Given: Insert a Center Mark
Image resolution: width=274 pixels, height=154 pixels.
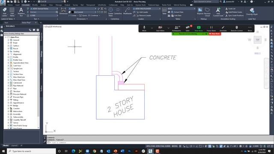Looking at the screenshot, I should [110, 12].
